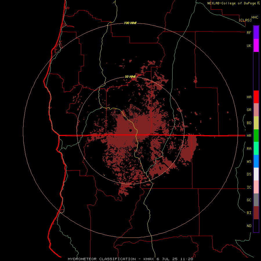Select the white DS legend swatch

256,174
